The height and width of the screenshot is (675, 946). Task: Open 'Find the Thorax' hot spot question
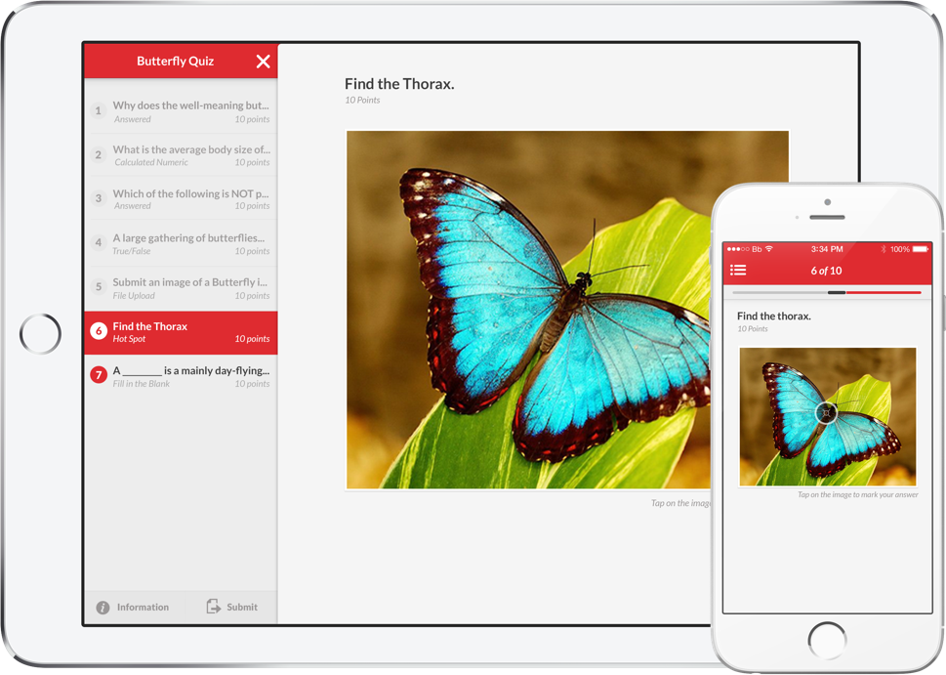(x=181, y=332)
